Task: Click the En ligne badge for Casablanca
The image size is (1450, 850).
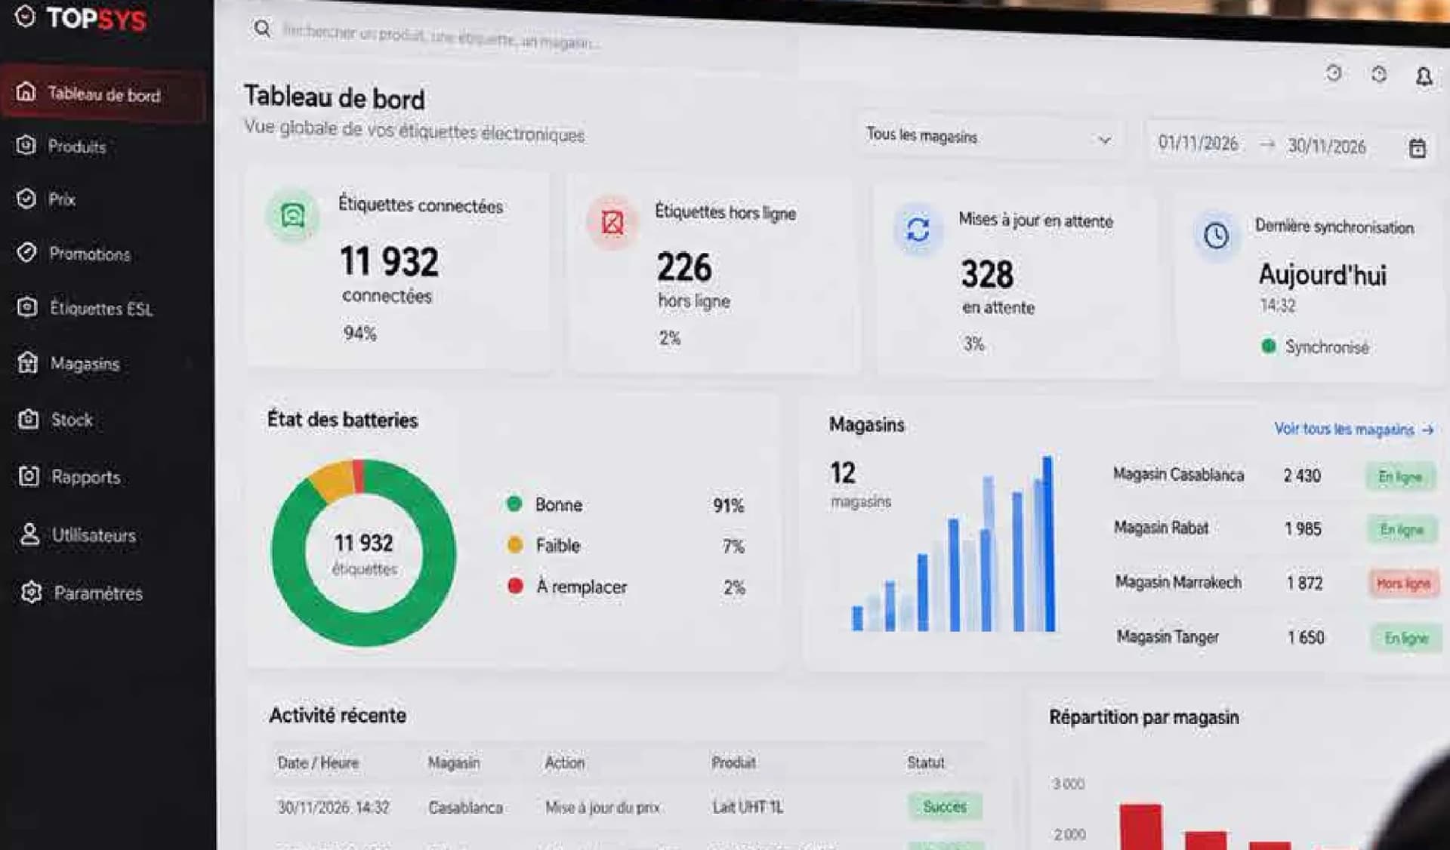Action: tap(1400, 476)
